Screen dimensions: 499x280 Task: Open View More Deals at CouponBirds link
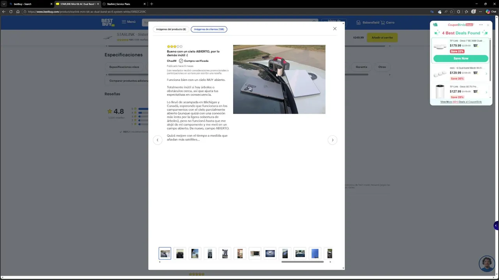(461, 102)
